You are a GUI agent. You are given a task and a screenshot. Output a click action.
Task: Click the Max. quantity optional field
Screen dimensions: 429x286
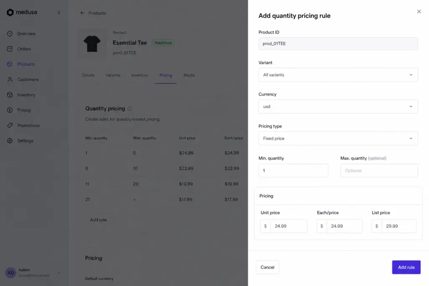pyautogui.click(x=379, y=170)
